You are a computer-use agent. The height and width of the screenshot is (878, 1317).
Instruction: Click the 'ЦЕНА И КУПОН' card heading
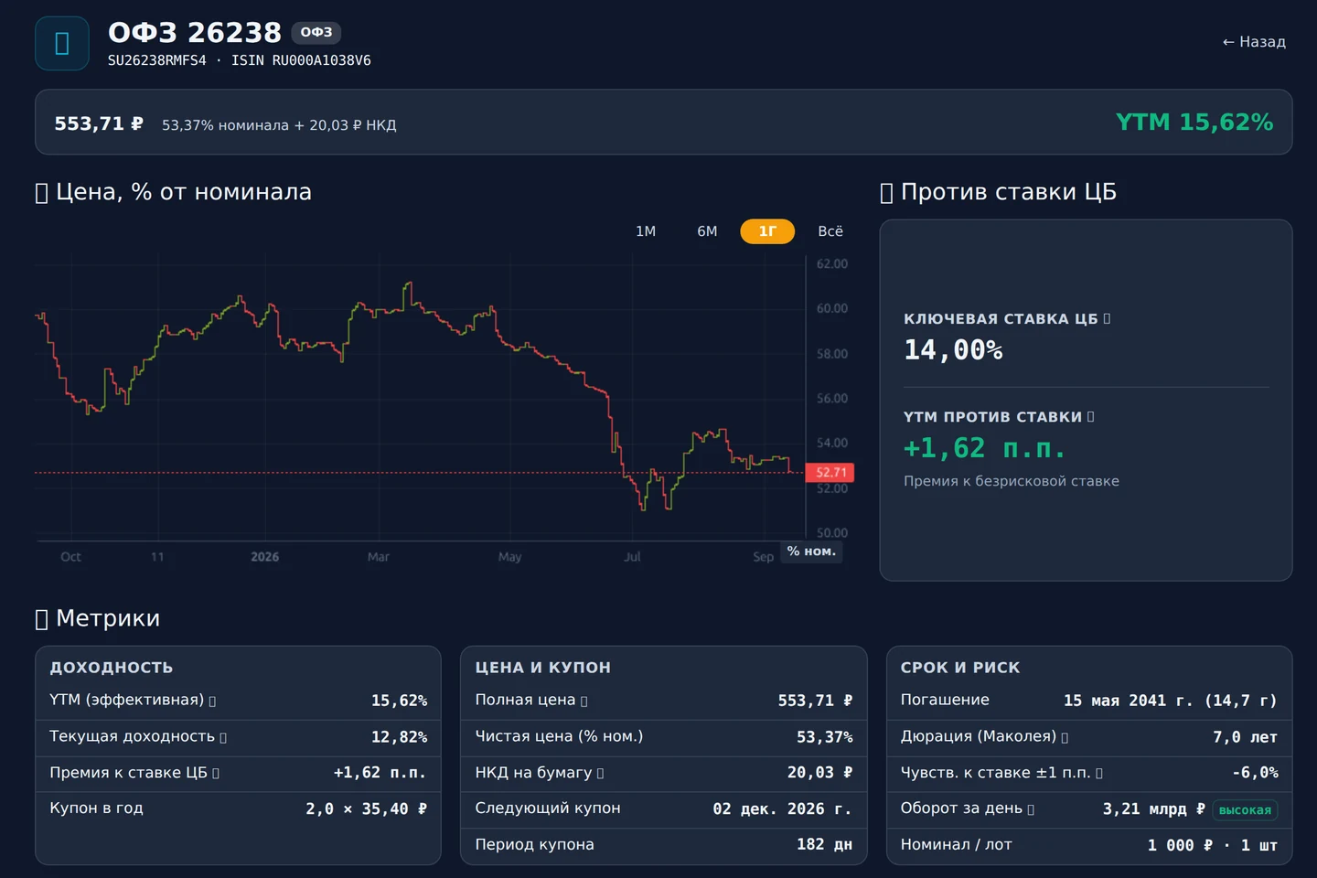click(x=543, y=668)
